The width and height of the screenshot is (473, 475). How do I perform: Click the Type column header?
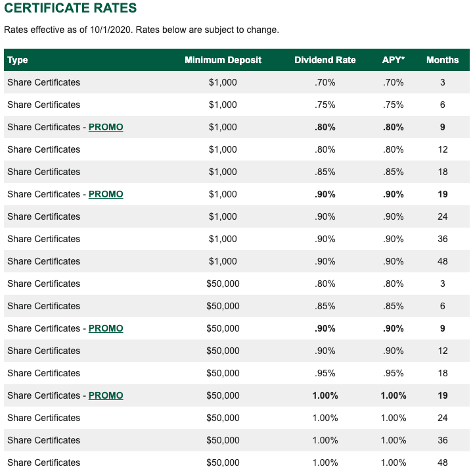coord(18,60)
